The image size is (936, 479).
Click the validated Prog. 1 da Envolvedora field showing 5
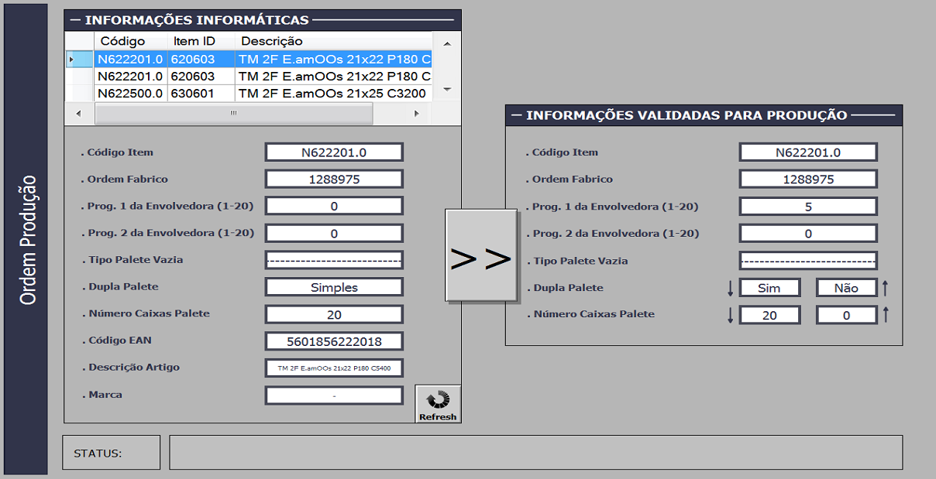click(808, 207)
